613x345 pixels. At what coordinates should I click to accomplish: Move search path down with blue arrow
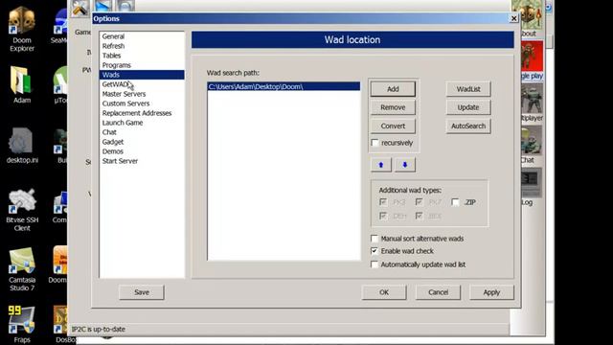point(404,165)
